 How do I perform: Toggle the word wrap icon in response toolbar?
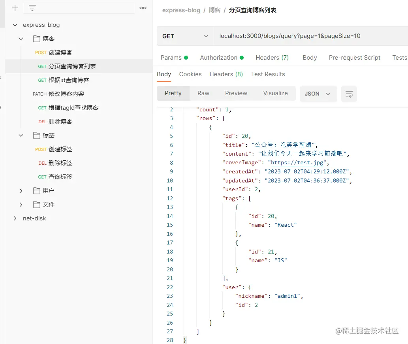[349, 94]
